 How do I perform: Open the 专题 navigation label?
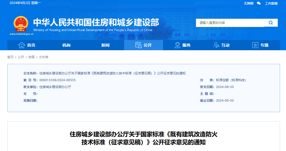[x=264, y=45]
